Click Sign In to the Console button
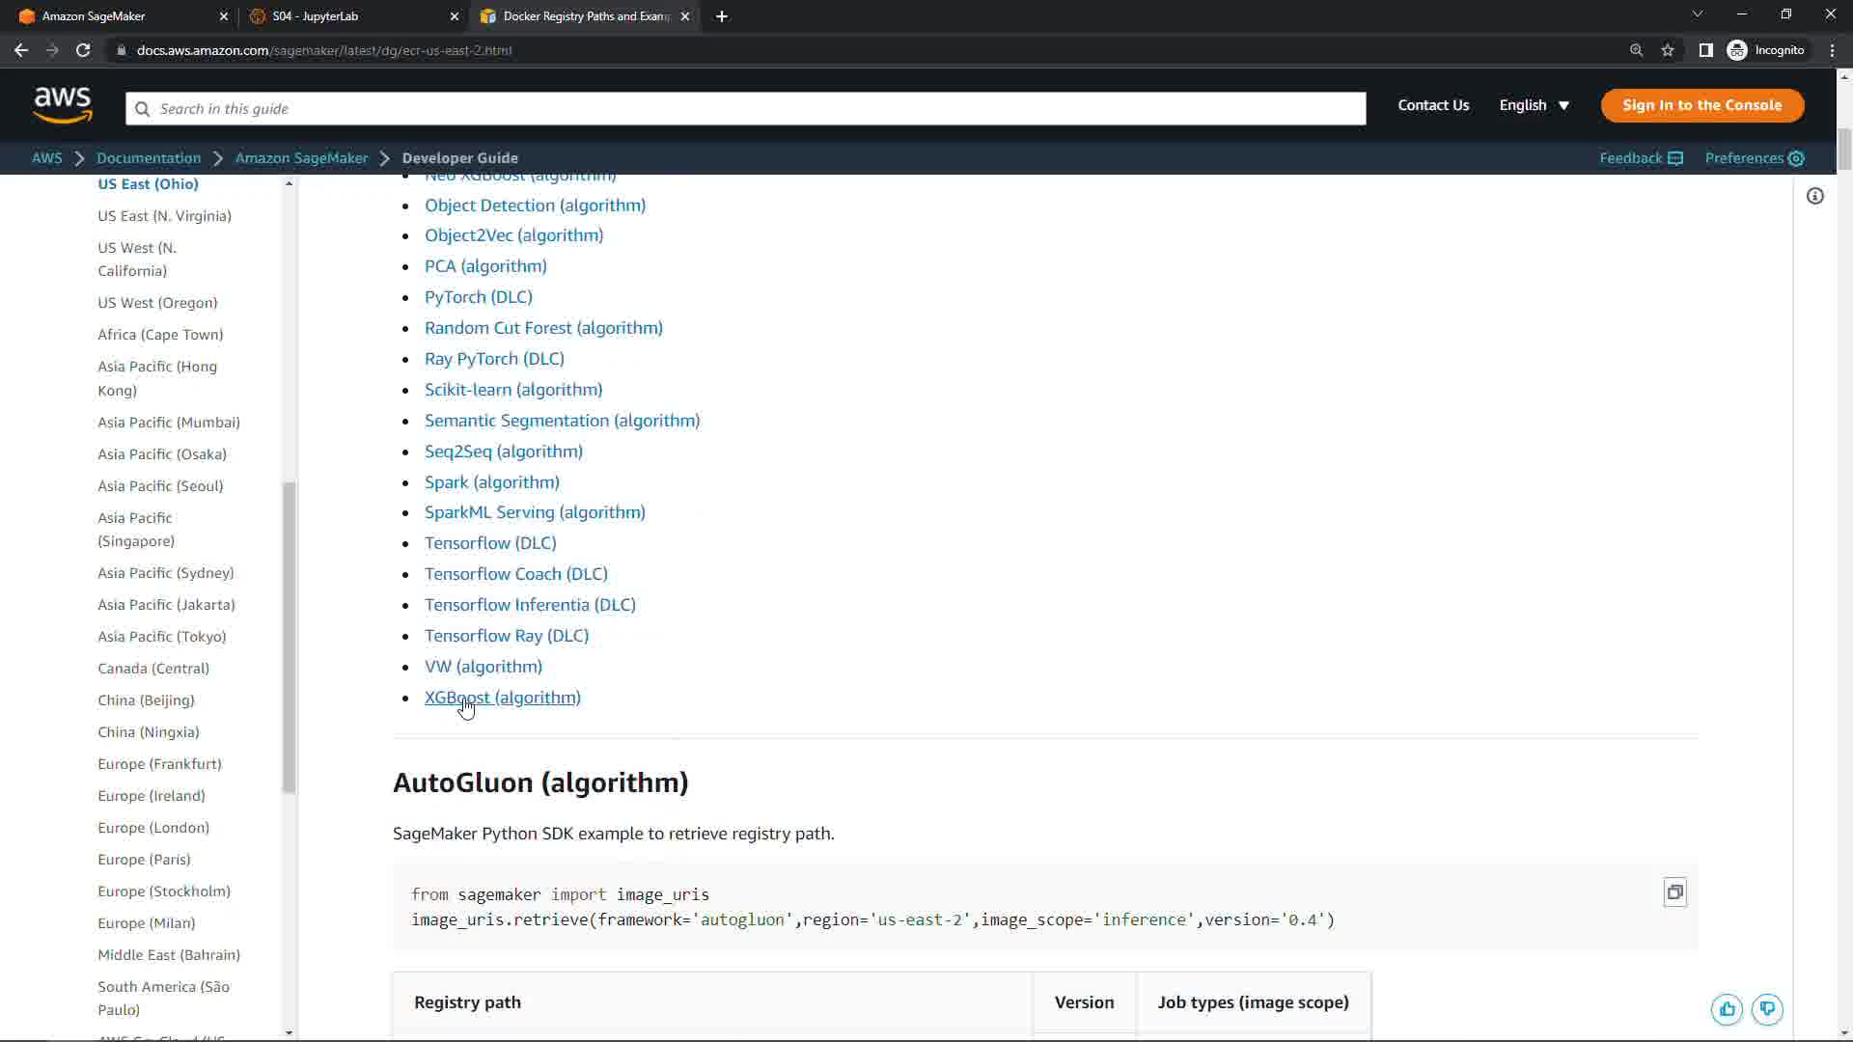The image size is (1853, 1042). 1701,105
